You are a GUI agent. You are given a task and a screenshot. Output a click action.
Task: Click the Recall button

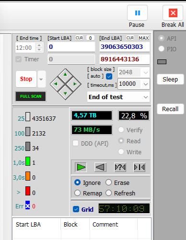[x=170, y=109]
